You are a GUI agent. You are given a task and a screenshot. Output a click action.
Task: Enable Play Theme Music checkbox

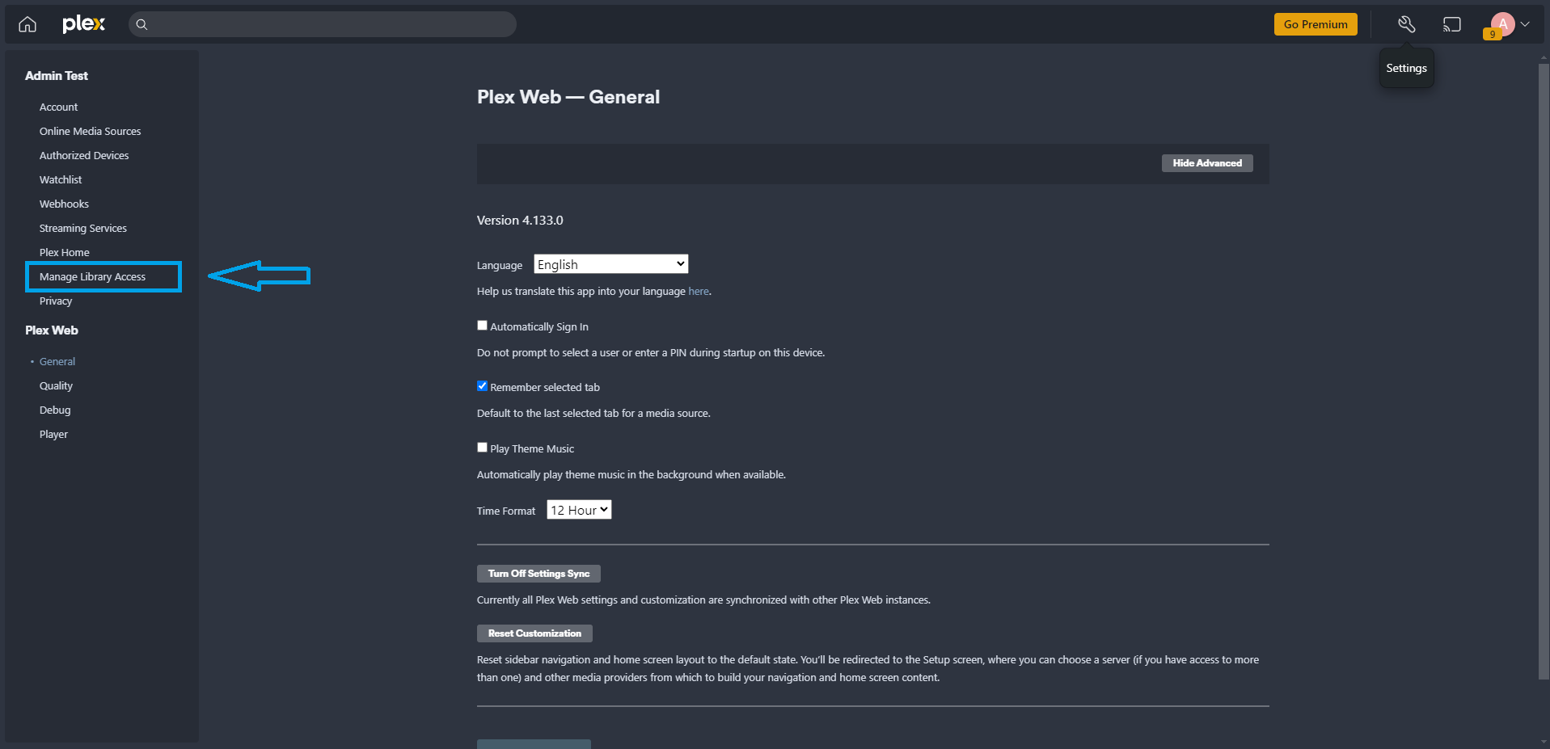pyautogui.click(x=482, y=448)
